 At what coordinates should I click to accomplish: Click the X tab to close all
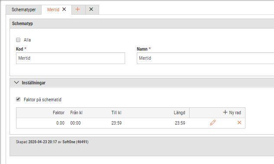(x=91, y=9)
